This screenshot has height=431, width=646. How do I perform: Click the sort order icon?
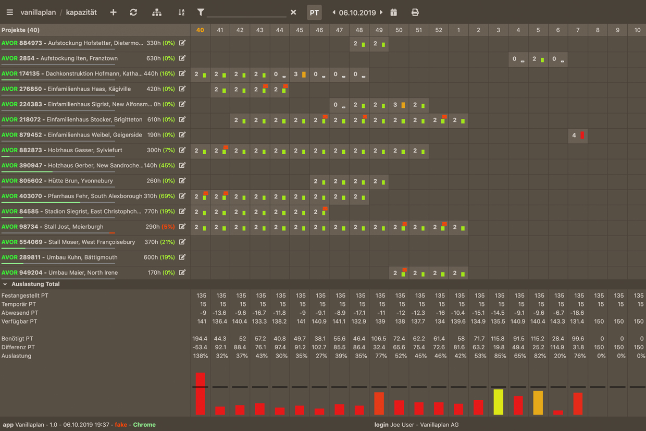[x=181, y=13]
